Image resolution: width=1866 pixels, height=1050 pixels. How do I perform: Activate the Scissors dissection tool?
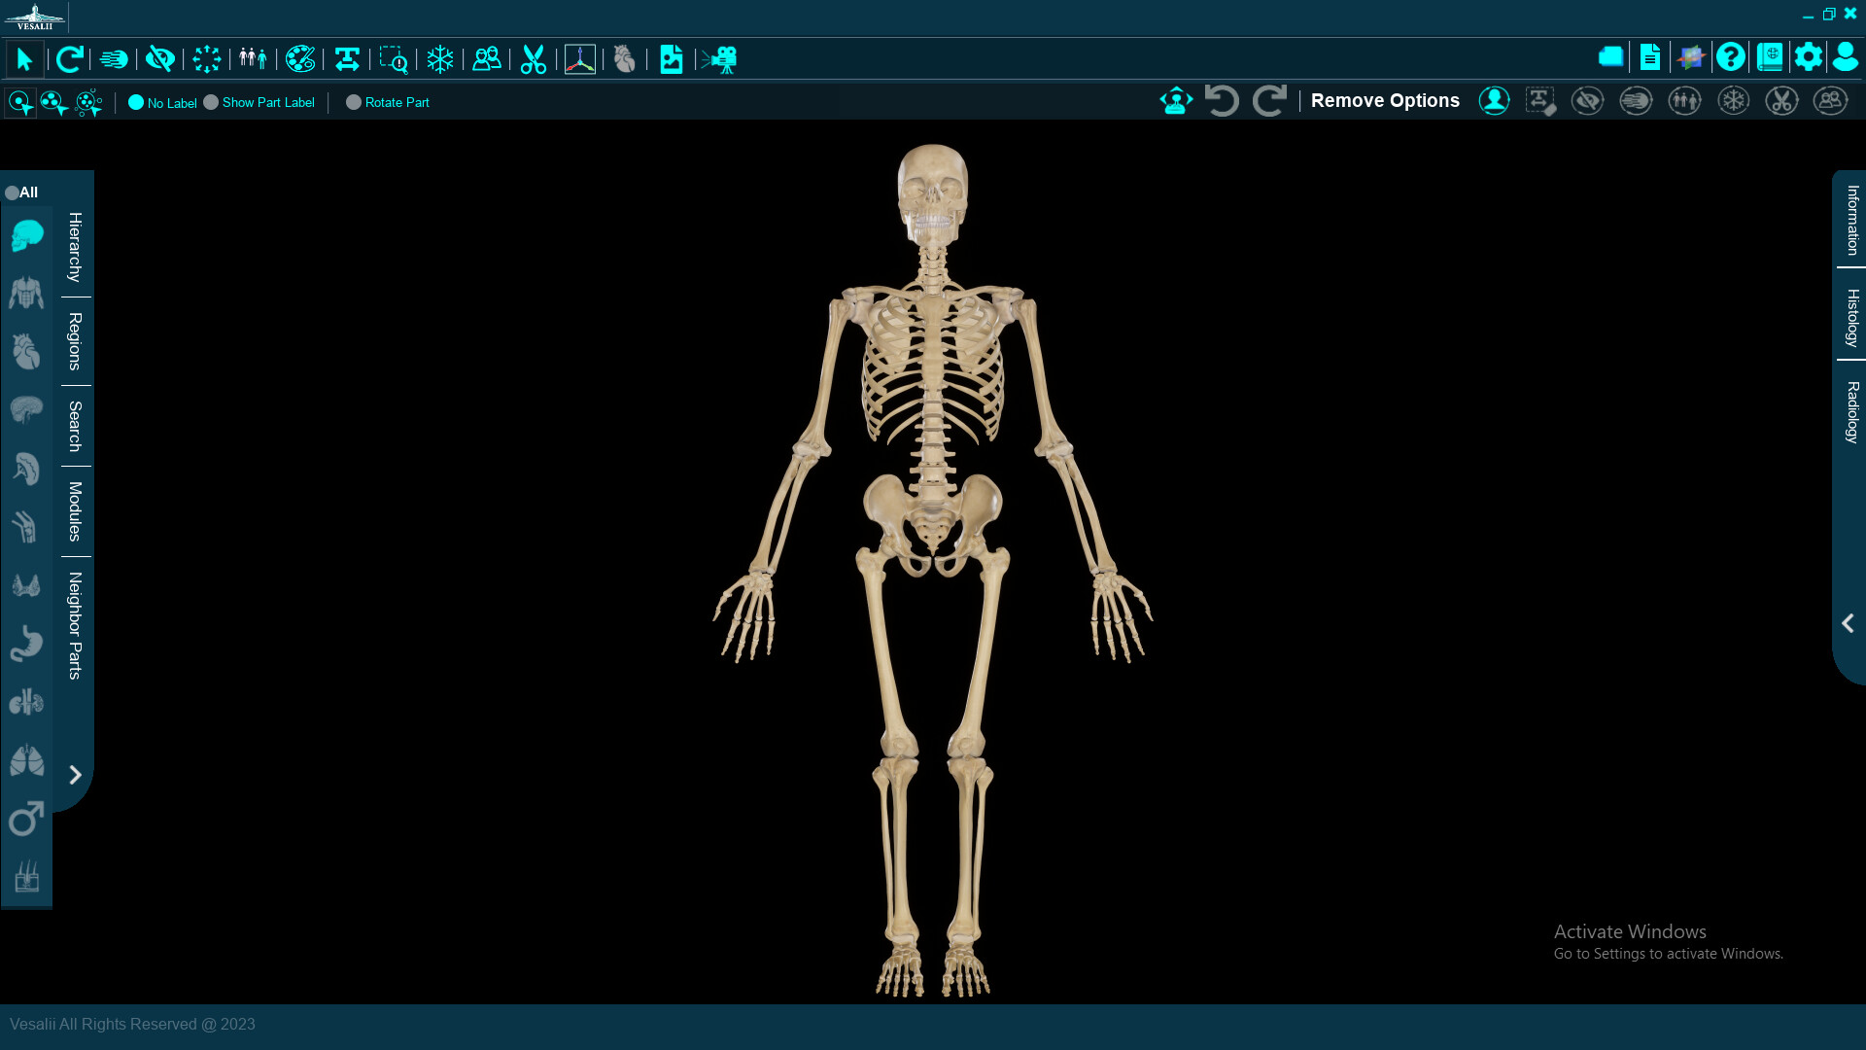[533, 58]
